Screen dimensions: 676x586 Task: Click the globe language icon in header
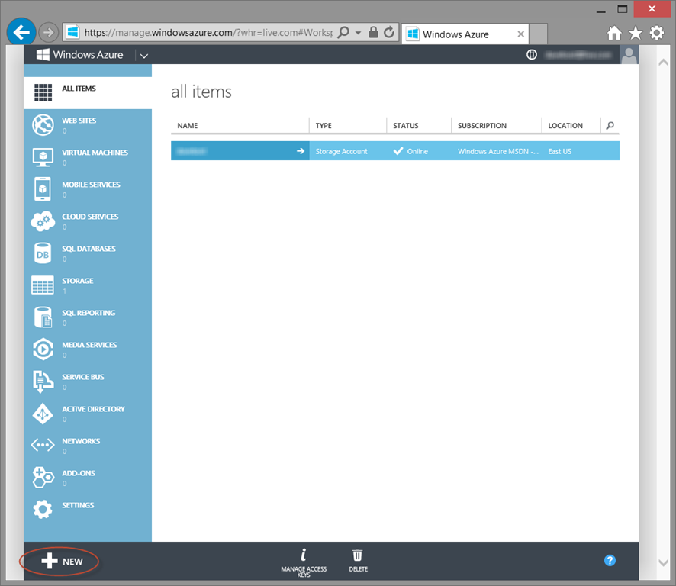click(532, 55)
